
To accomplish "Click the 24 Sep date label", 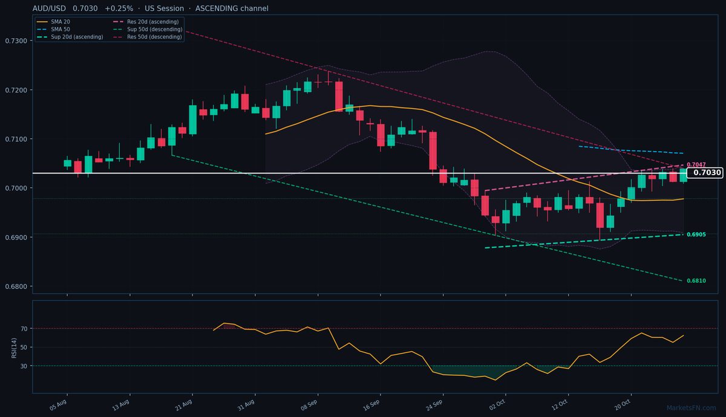I will pos(434,404).
